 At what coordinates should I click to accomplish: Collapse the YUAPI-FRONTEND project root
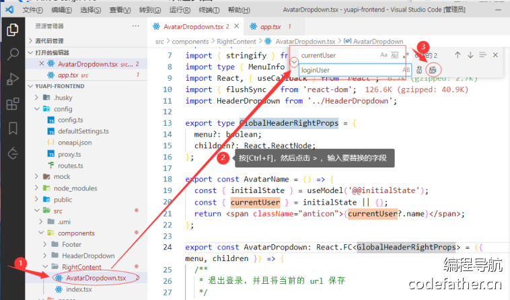[30, 86]
